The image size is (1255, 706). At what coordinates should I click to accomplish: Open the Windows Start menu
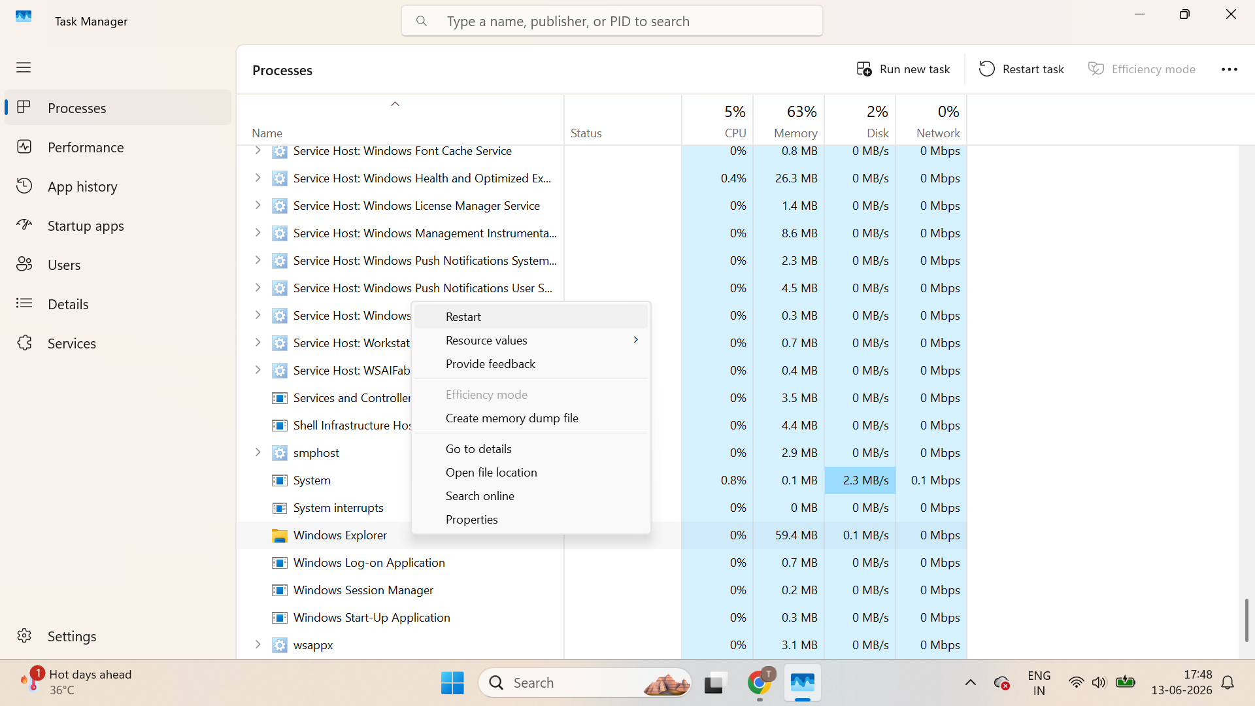(452, 682)
